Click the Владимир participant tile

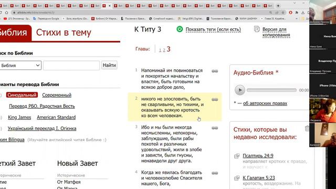coord(322,61)
